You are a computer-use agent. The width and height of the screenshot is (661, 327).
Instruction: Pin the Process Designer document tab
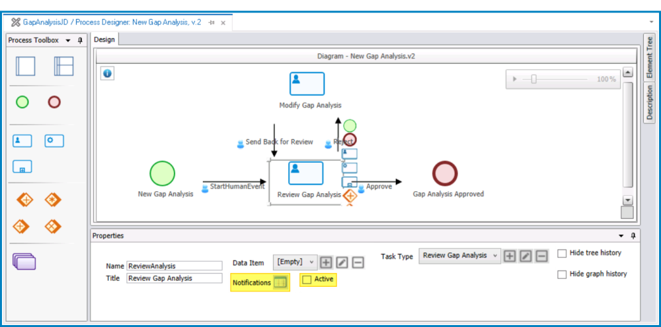(x=212, y=22)
